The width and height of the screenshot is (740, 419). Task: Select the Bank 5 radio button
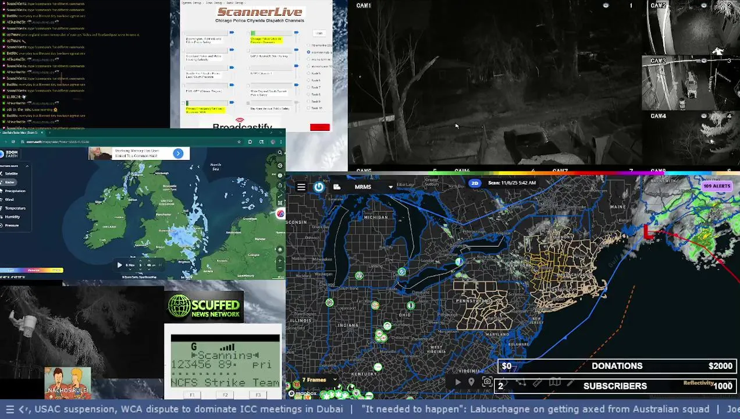click(x=308, y=73)
